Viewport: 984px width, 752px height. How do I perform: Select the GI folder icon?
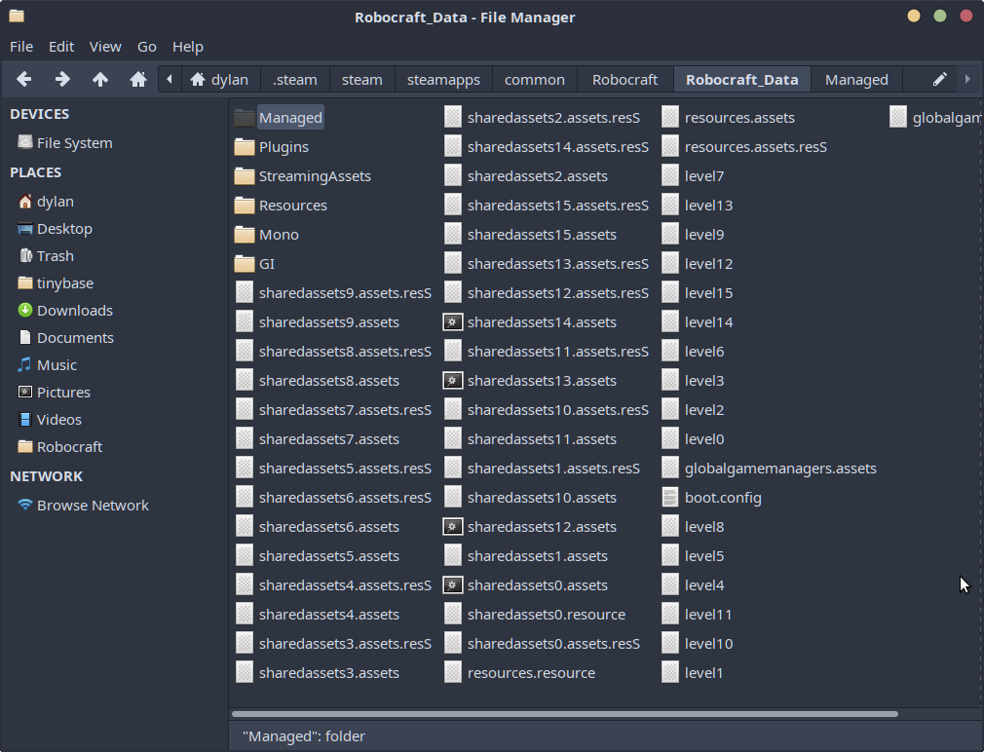tap(245, 264)
